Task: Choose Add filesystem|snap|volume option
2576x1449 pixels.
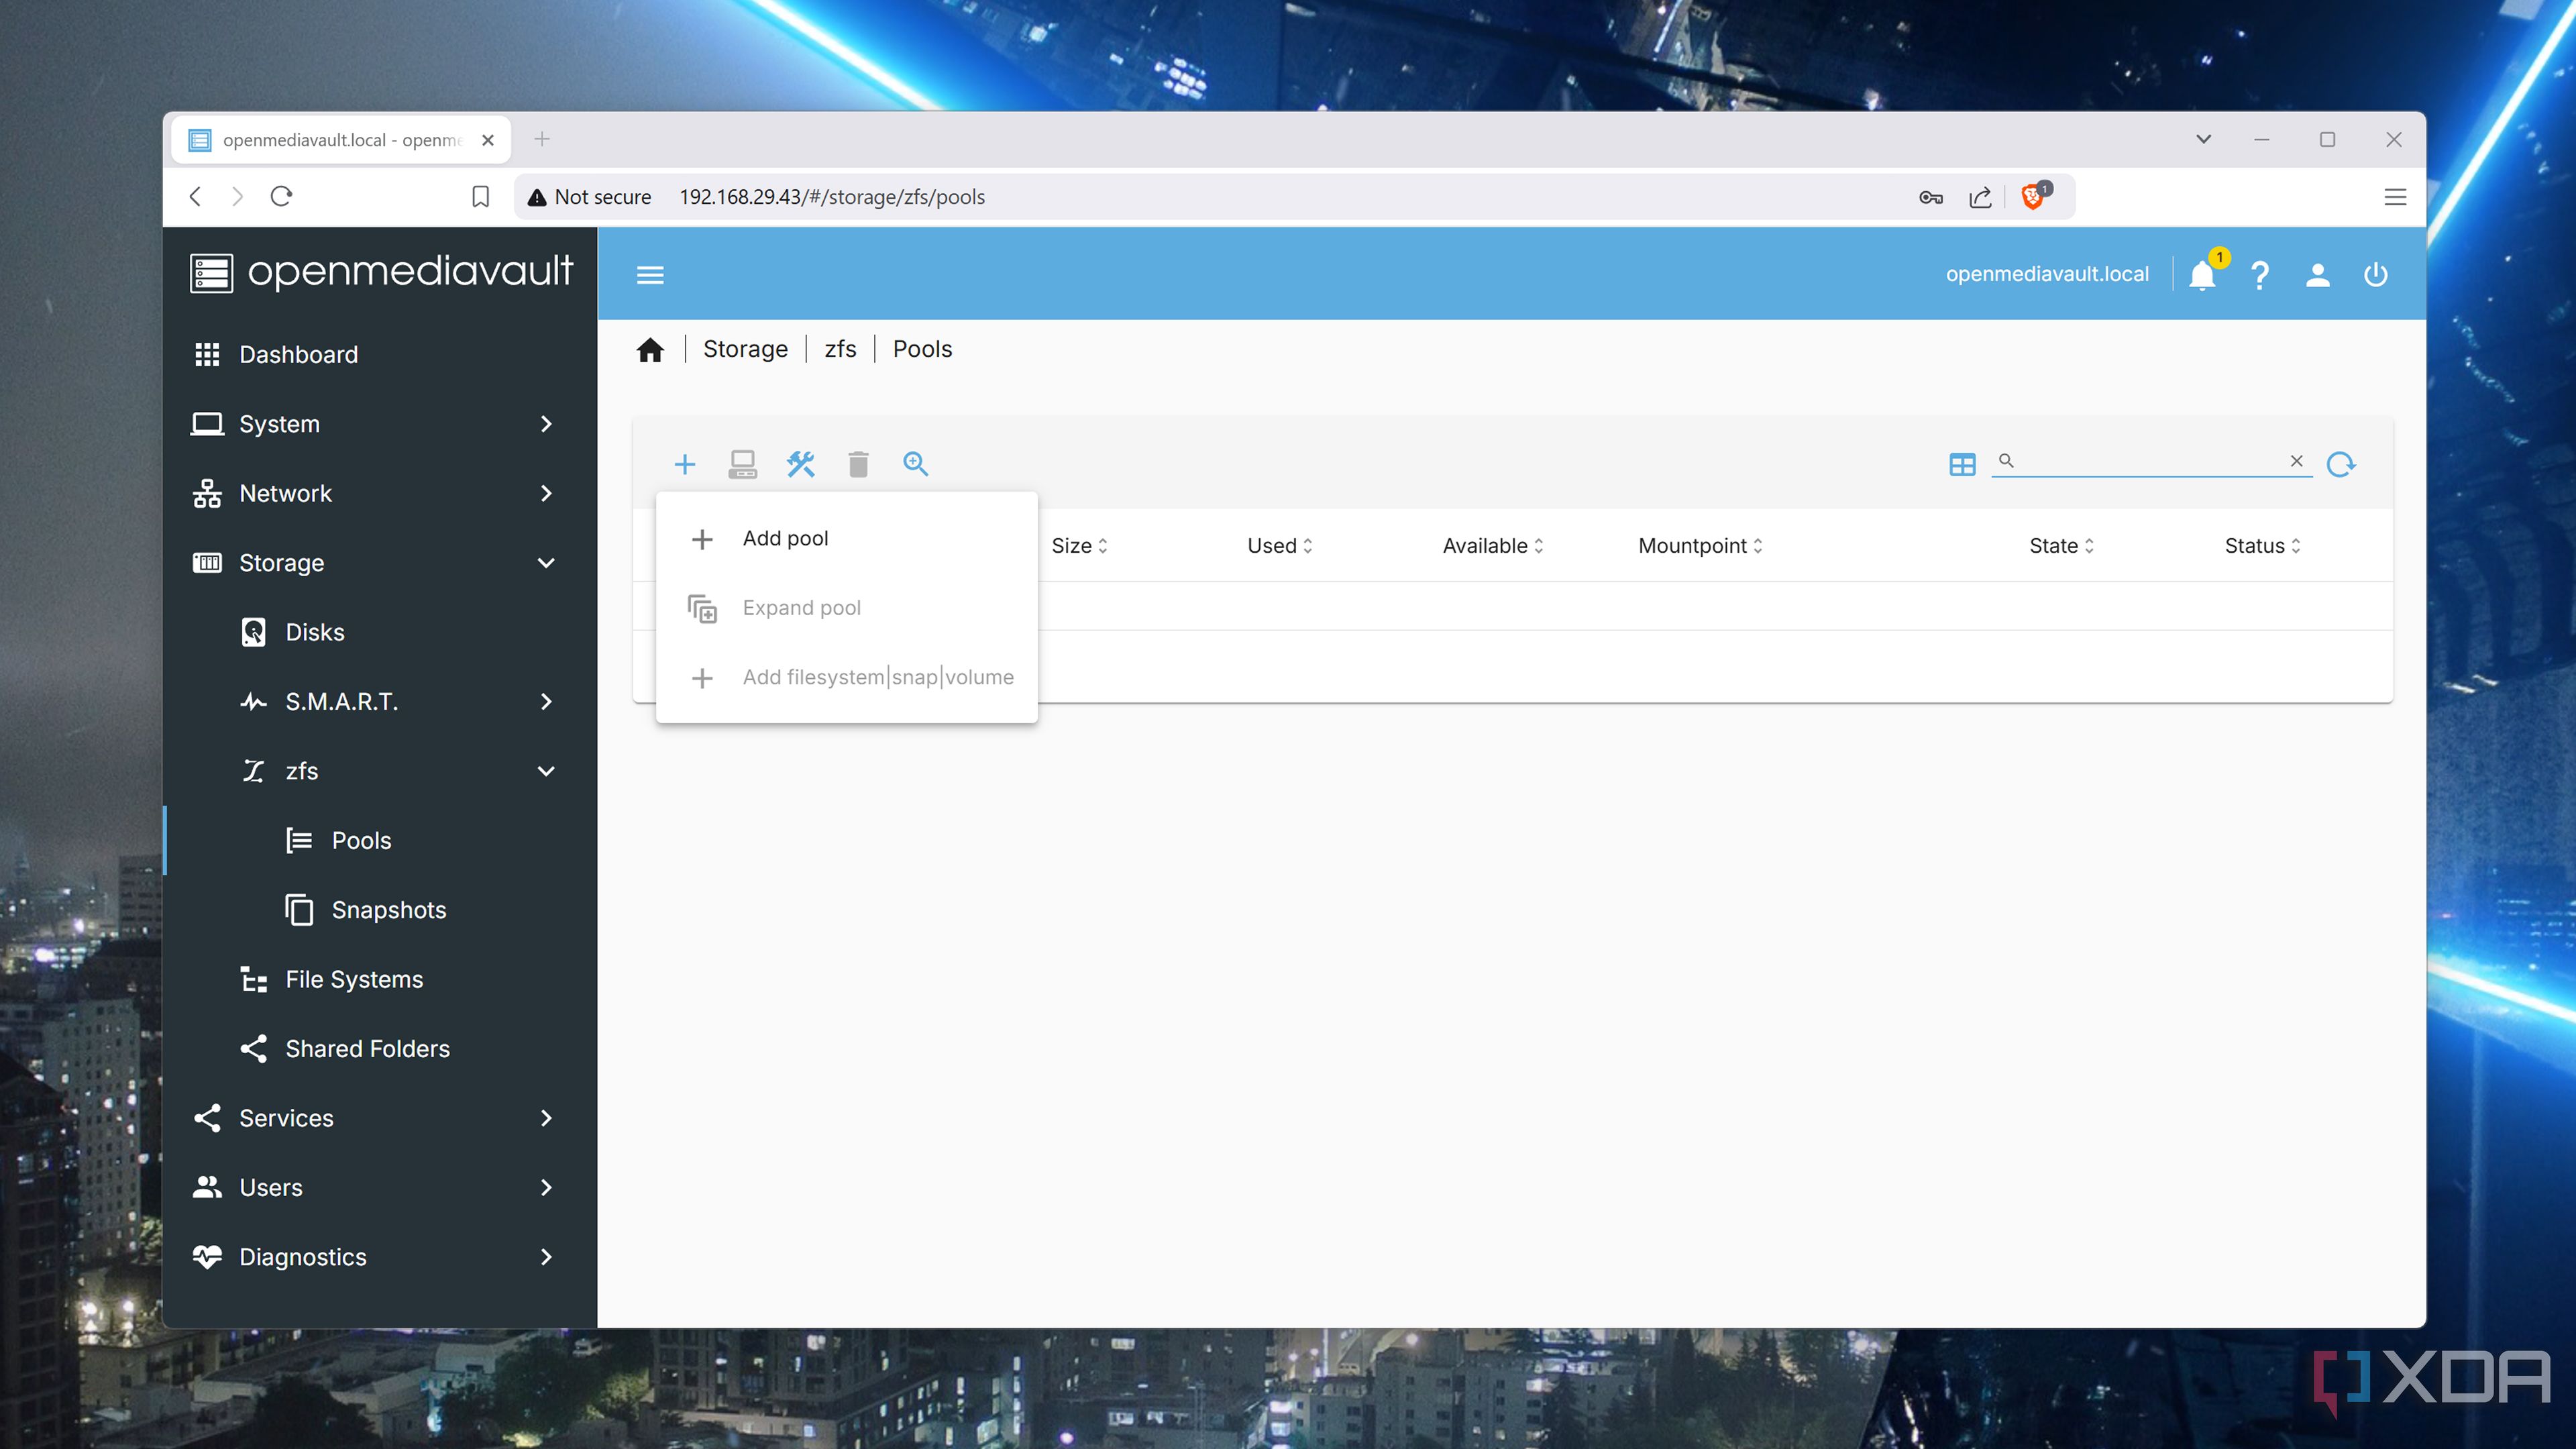Action: (847, 677)
